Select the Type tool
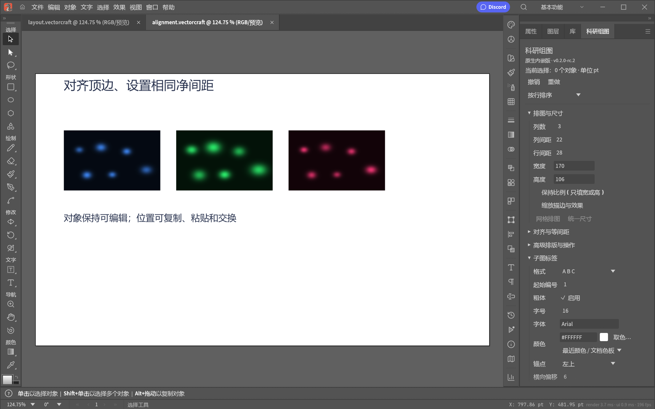 click(x=11, y=283)
